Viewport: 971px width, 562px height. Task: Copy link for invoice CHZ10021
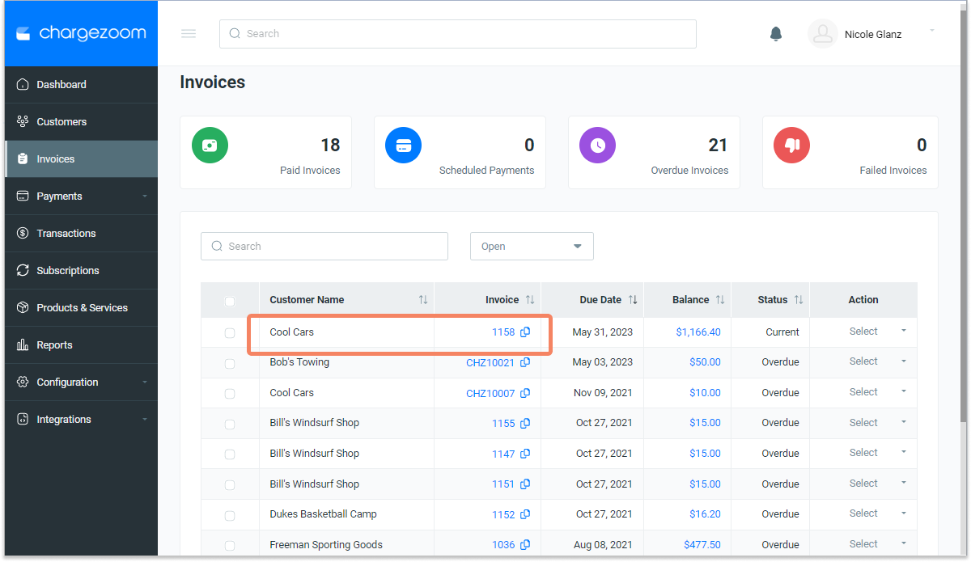[525, 362]
